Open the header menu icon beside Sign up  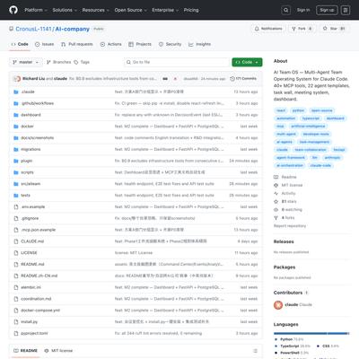pyautogui.click(x=346, y=10)
